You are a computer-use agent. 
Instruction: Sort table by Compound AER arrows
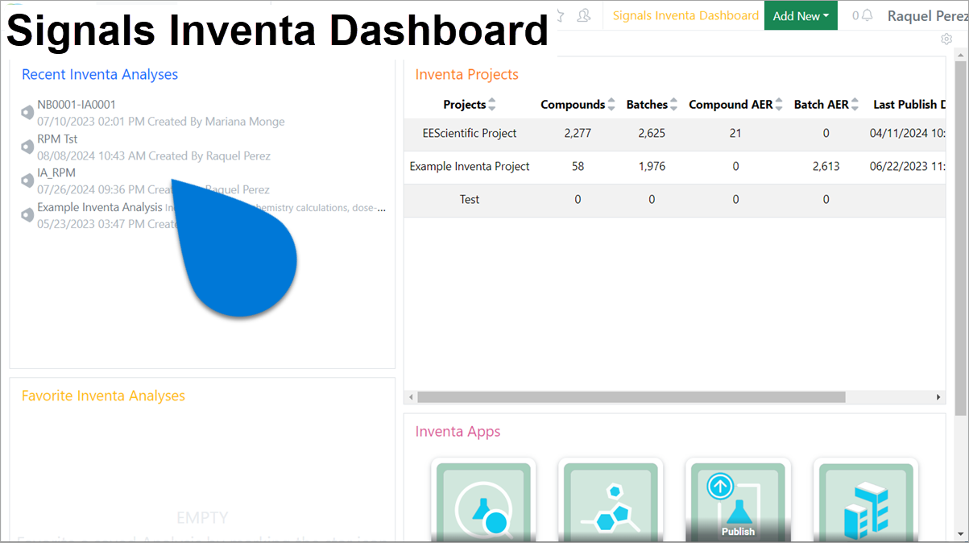coord(779,105)
